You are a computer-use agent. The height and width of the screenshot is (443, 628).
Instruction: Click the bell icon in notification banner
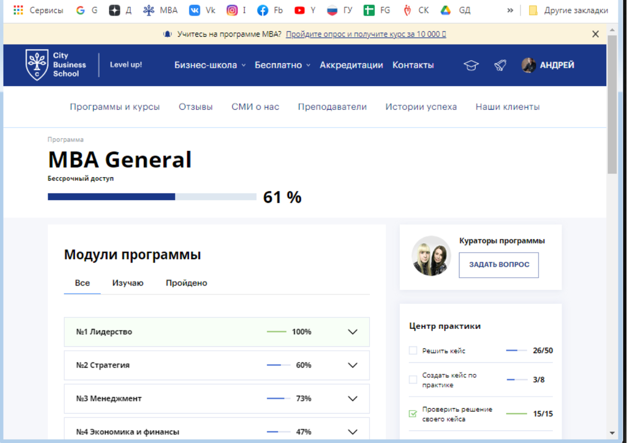(167, 34)
